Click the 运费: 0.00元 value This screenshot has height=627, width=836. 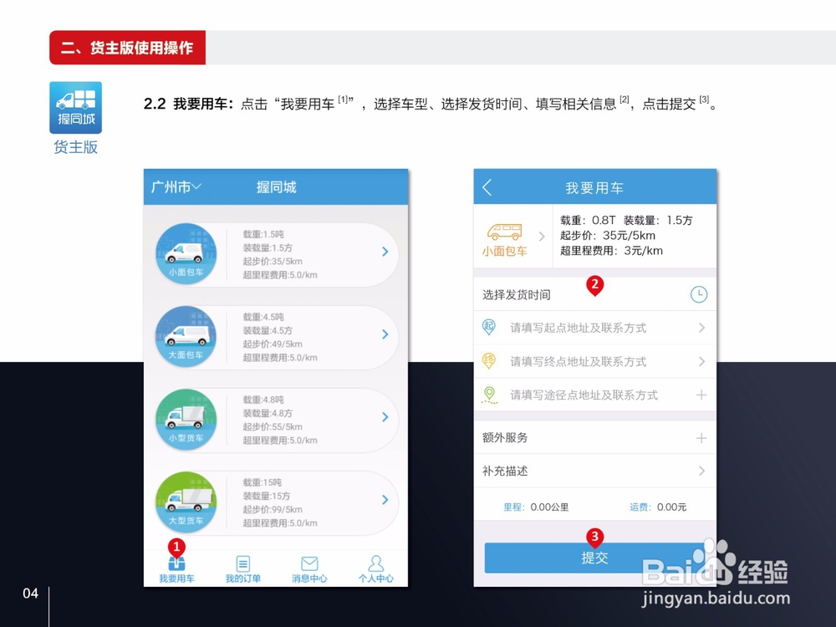[x=658, y=507]
